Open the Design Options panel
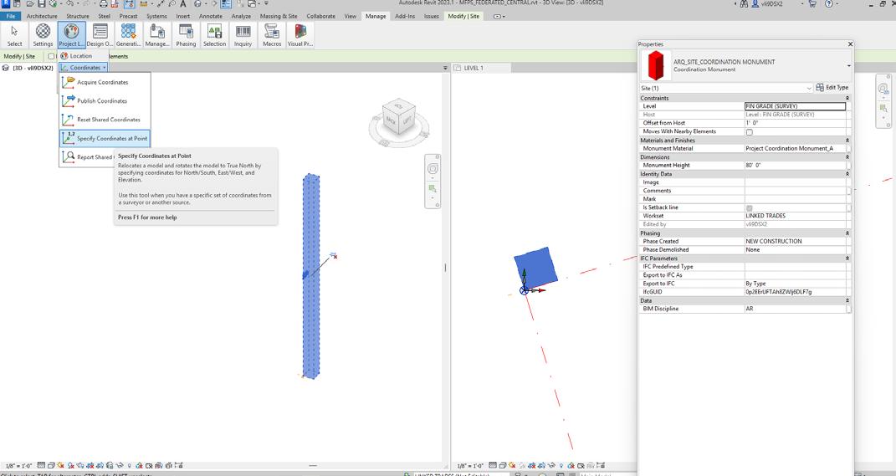The image size is (896, 476). tap(100, 35)
